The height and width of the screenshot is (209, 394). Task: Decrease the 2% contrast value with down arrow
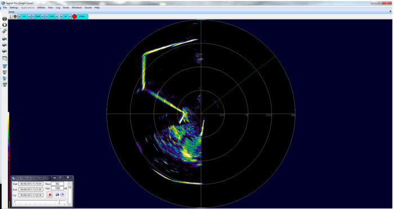click(19, 16)
